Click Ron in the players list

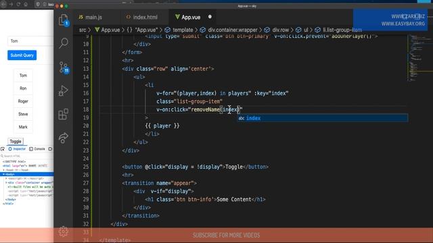pos(23,88)
